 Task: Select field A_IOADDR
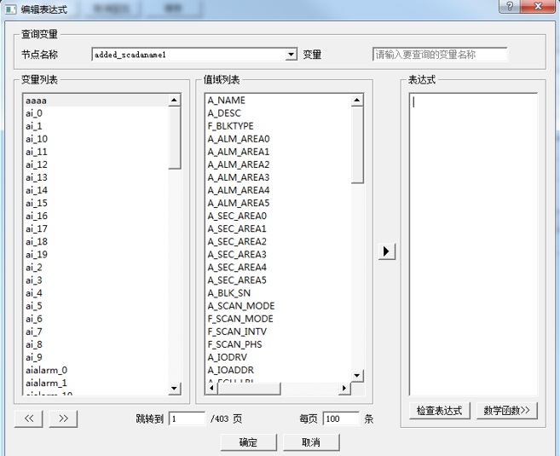click(x=279, y=370)
